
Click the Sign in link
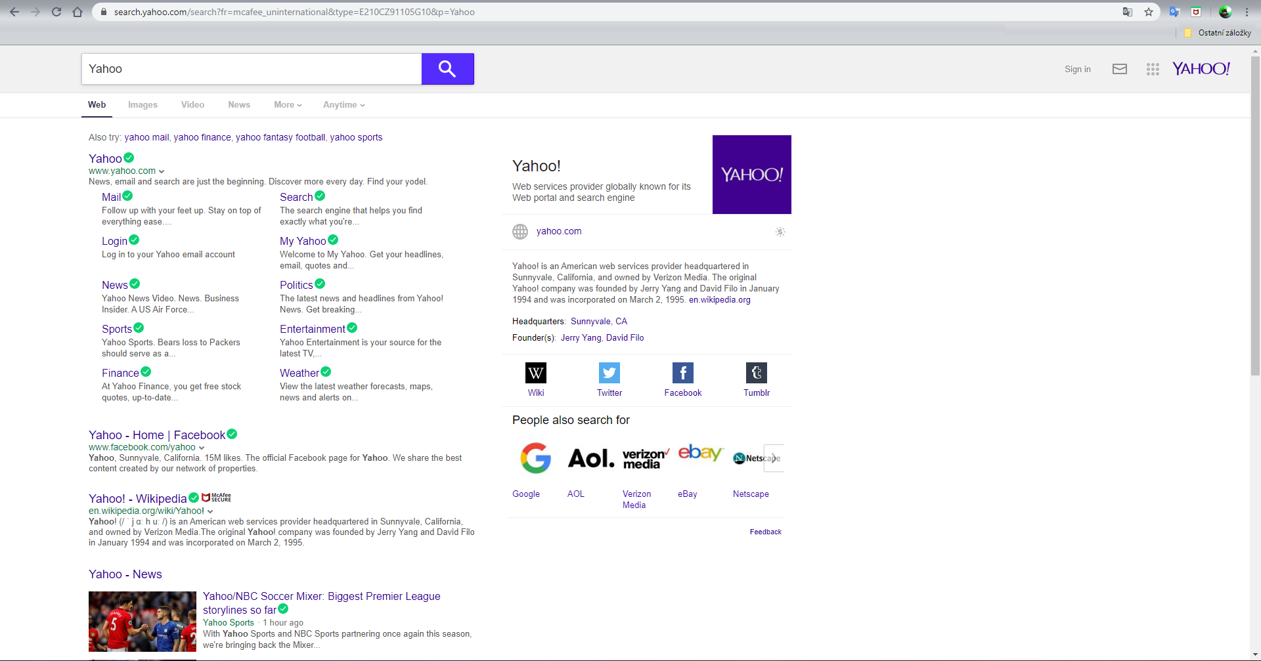[1077, 69]
